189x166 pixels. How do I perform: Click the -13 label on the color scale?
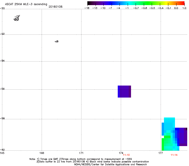click(x=95, y=8)
